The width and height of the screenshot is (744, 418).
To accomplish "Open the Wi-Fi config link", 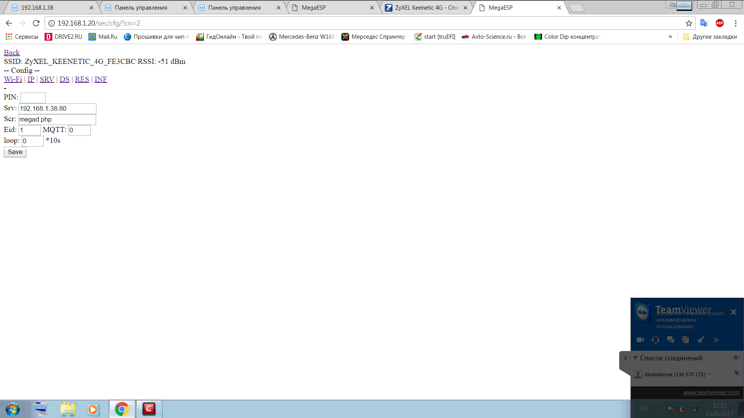I will (13, 79).
